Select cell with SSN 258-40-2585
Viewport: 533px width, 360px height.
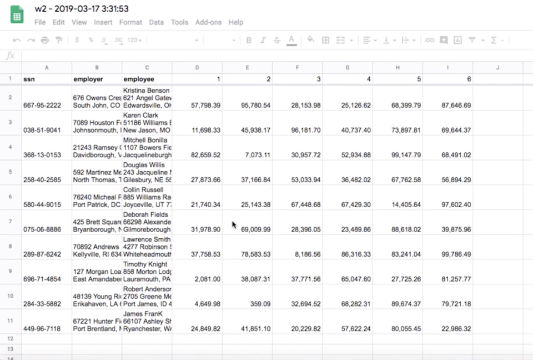47,172
